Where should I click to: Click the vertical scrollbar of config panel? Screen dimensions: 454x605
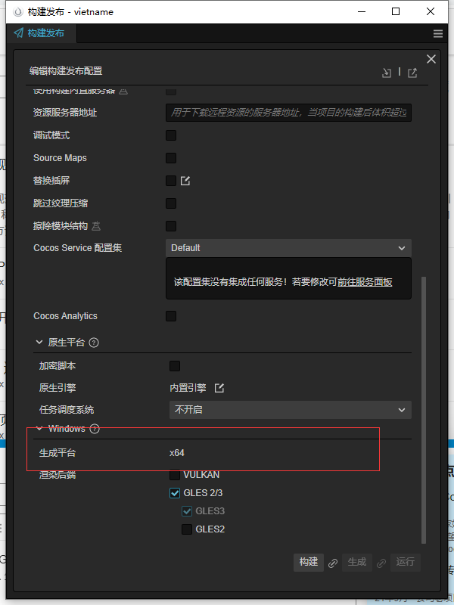click(424, 410)
